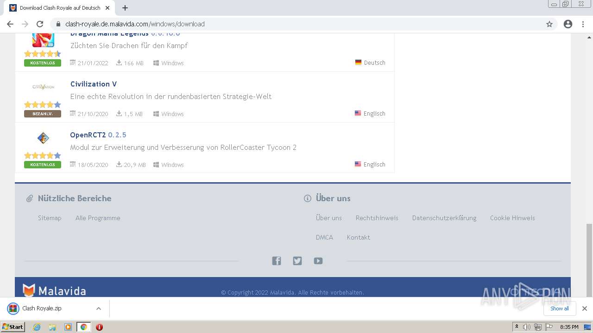Open the Rechtshinweis link
Viewport: 593px width, 333px height.
click(x=377, y=218)
